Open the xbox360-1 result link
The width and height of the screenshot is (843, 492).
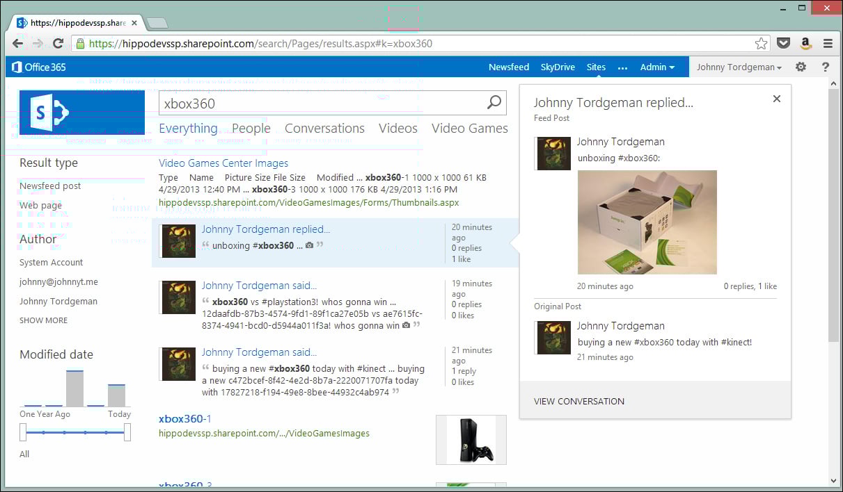[x=185, y=419]
